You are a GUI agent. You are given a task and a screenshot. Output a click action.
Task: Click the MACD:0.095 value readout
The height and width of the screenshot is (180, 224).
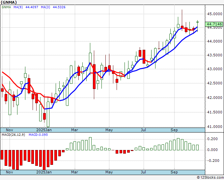tap(38, 135)
